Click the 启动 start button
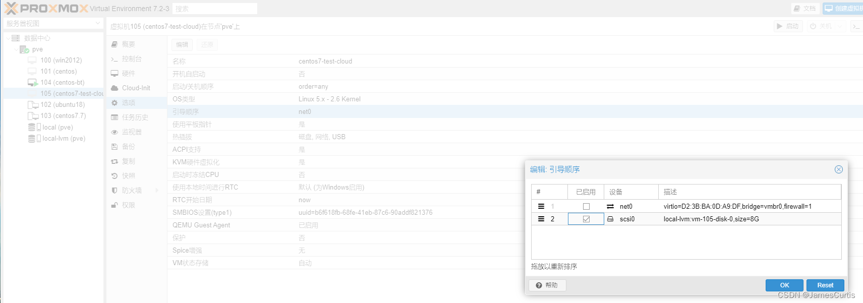863x303 pixels. click(788, 26)
